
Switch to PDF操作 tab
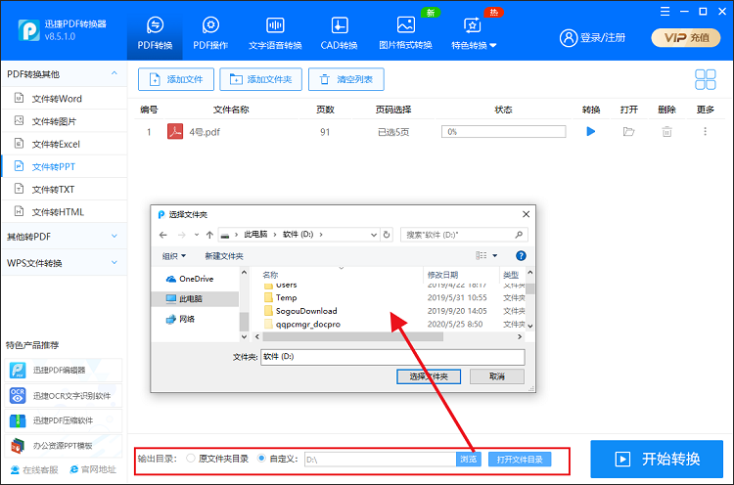pos(210,33)
